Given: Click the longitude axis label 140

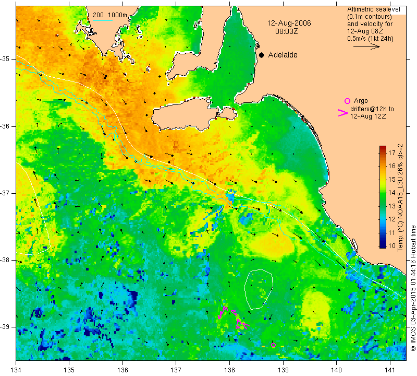Looking at the screenshot, I should click(336, 370).
